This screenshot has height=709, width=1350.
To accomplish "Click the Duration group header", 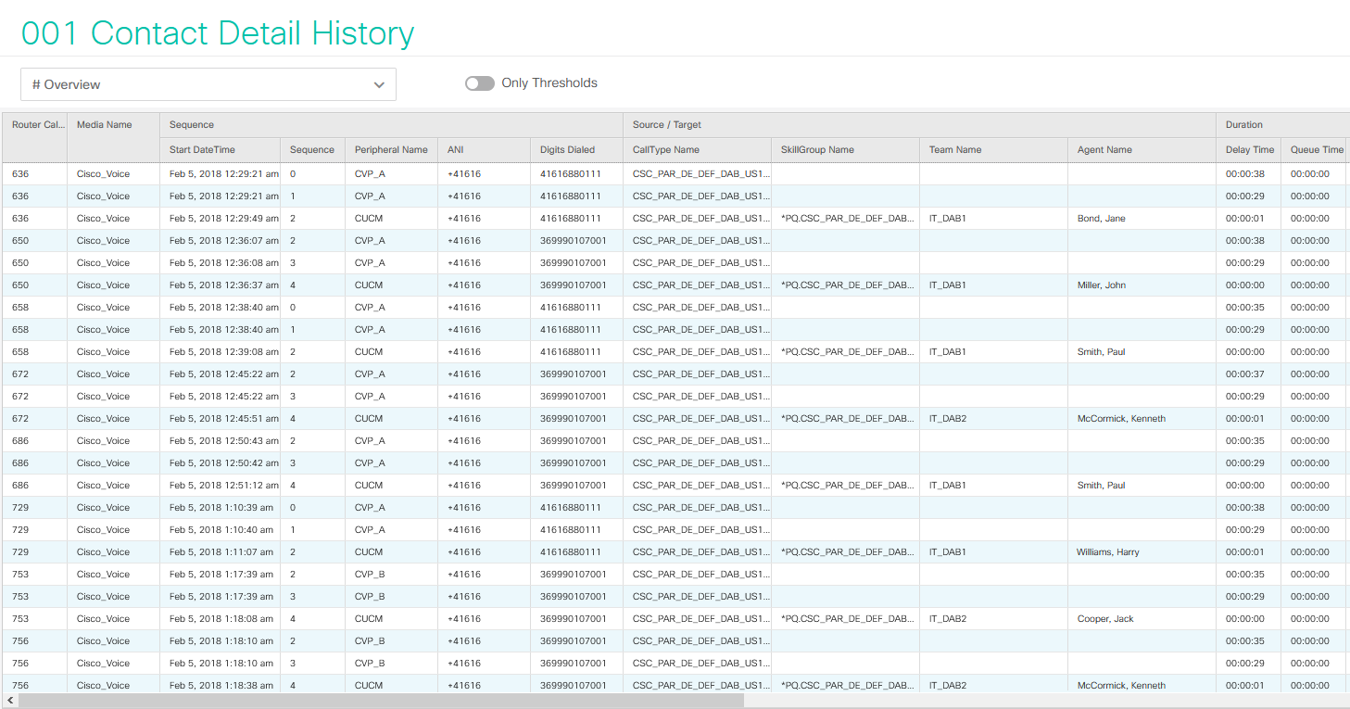I will click(1282, 125).
